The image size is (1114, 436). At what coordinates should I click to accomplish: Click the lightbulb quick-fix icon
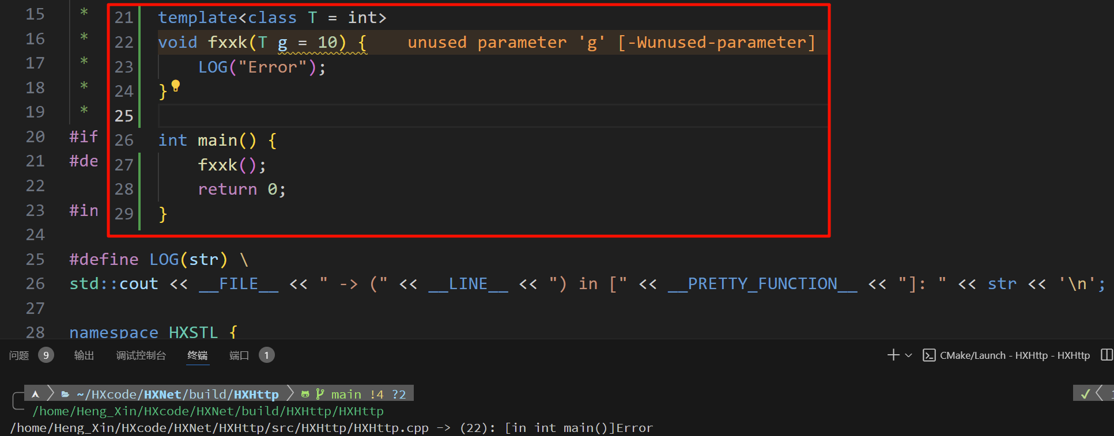click(x=176, y=86)
